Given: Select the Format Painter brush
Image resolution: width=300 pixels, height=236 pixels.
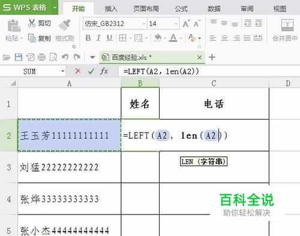Looking at the screenshot, I should coord(65,25).
